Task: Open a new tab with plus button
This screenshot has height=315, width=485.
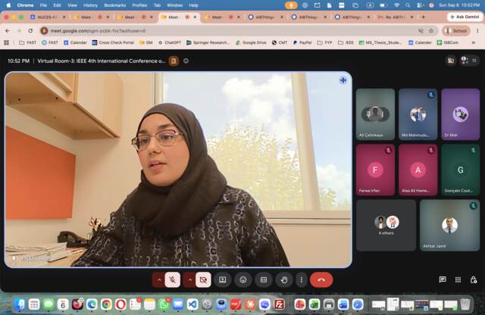Action: [423, 17]
